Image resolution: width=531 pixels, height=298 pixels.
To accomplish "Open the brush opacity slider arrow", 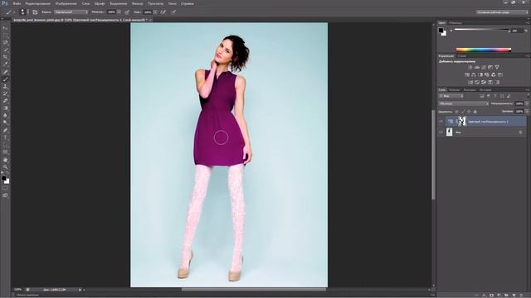I will tap(119, 12).
